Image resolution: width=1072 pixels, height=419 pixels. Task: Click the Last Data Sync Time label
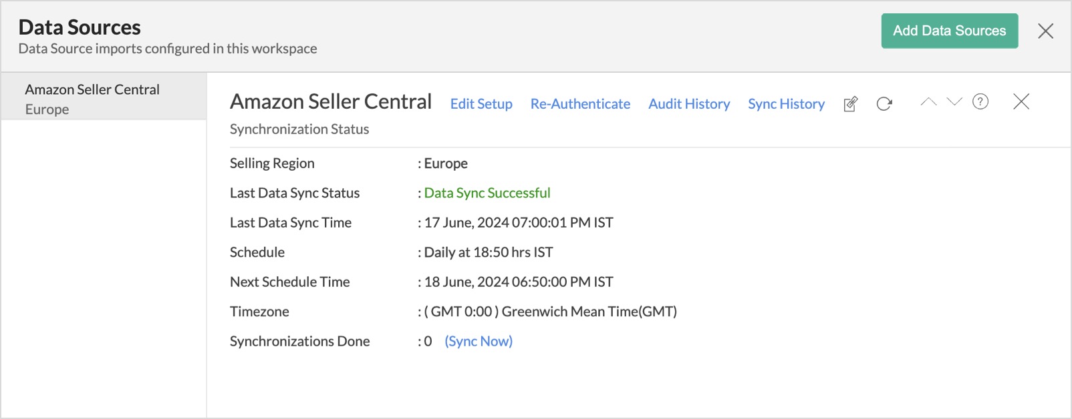(291, 223)
